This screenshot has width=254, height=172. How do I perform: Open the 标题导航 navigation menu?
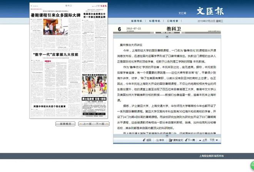tap(155, 21)
